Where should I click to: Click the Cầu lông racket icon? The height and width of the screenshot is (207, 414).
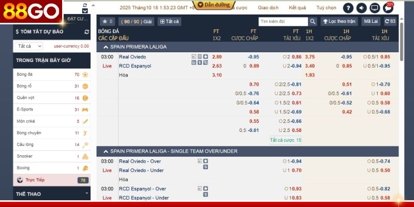[85, 145]
